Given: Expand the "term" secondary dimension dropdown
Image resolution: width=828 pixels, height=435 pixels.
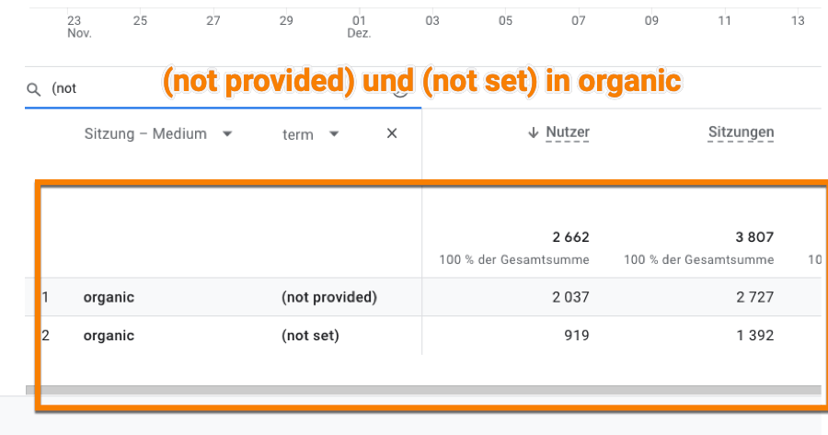Looking at the screenshot, I should (x=311, y=134).
